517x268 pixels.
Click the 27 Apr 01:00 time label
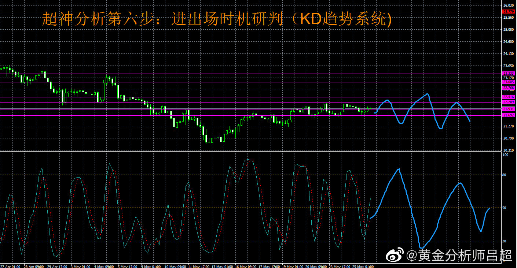click(x=10, y=266)
